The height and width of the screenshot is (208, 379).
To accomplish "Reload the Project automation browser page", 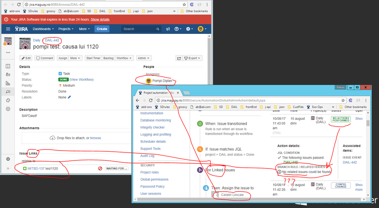I will pyautogui.click(x=151, y=100).
